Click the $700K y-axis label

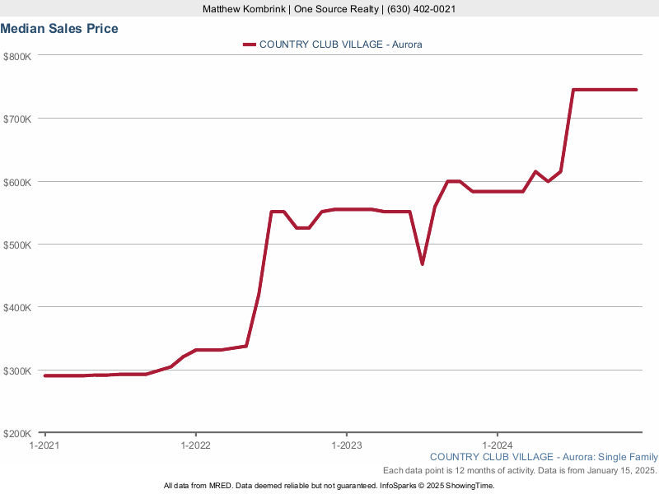point(17,119)
